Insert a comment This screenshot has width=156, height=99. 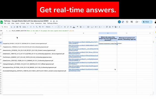(107, 27)
